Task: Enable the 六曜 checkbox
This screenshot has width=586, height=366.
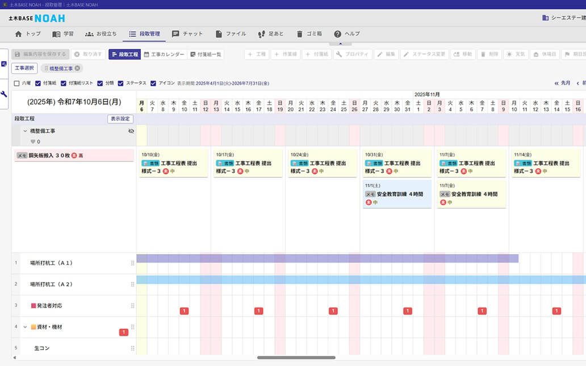Action: coord(16,83)
